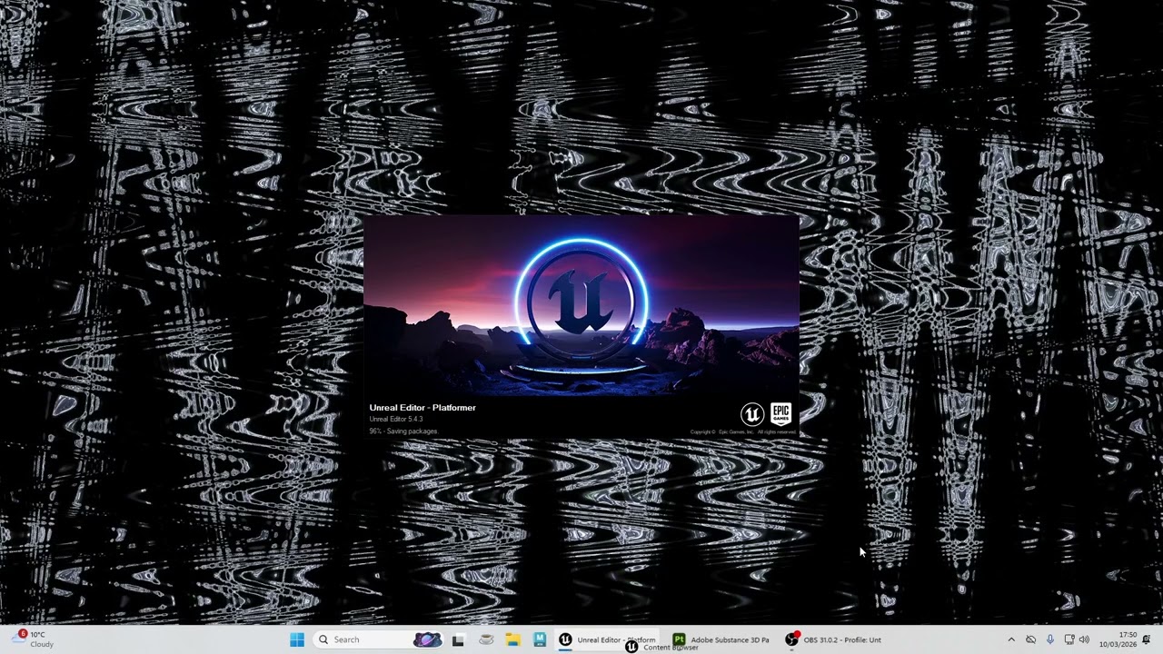Click the taskbar Search box
The width and height of the screenshot is (1163, 654).
pos(378,639)
